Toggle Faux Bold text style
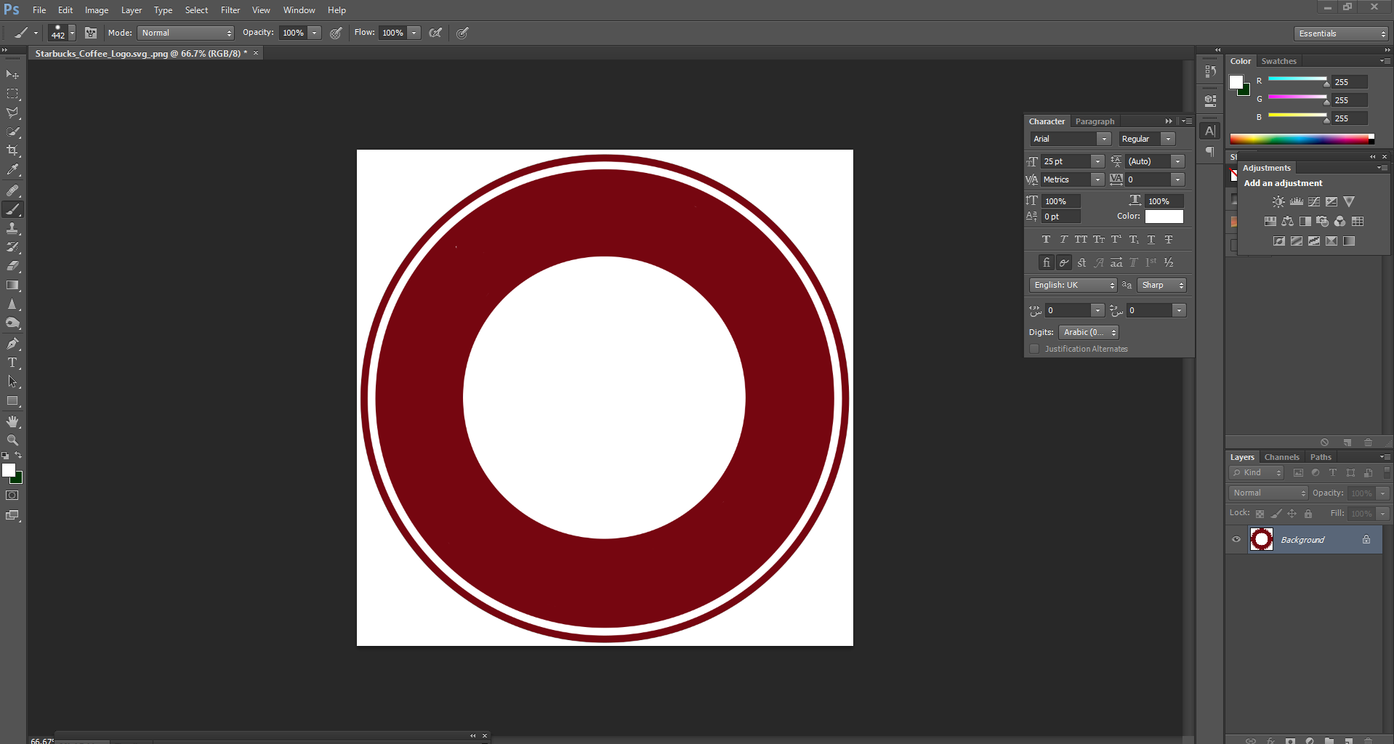Screen dimensions: 1394x744 (1046, 239)
